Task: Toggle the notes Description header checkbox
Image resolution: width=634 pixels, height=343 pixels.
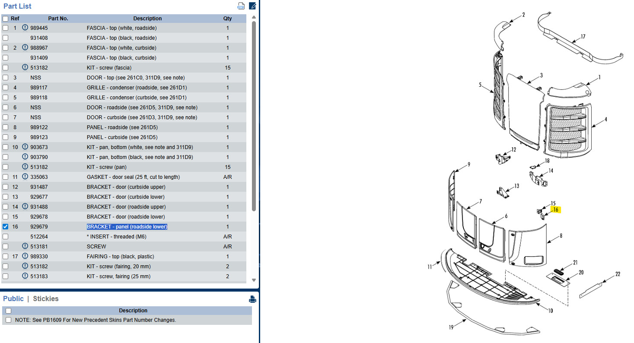Action: (8, 311)
